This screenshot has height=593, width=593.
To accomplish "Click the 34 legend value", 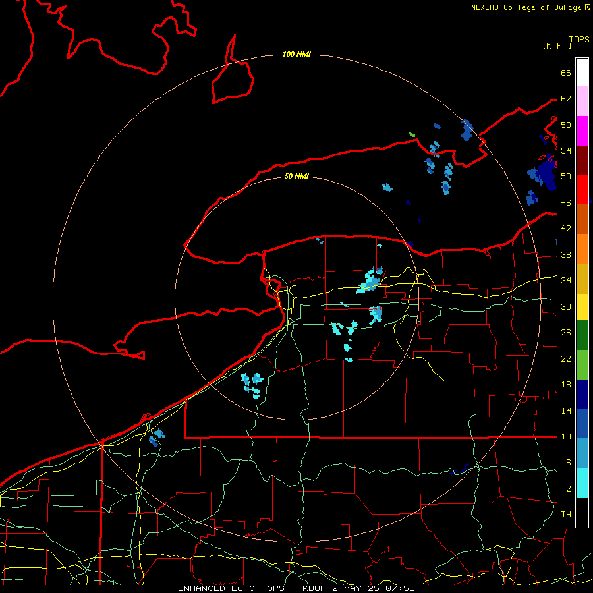I will tap(566, 281).
